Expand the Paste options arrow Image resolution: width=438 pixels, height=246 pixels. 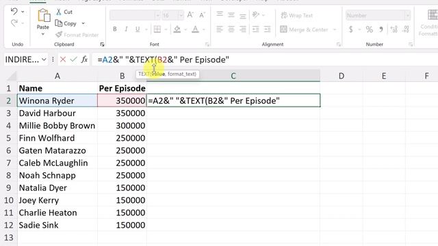(x=42, y=34)
